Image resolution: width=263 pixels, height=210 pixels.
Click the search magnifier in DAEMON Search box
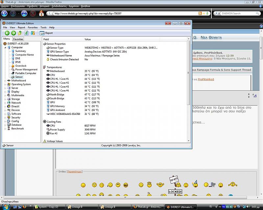(257, 13)
